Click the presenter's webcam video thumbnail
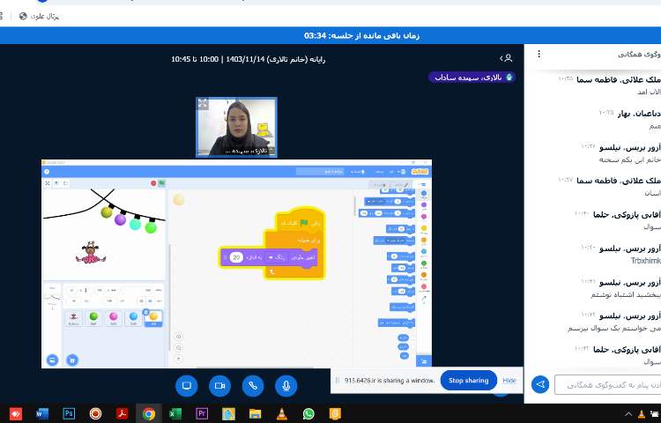Image resolution: width=661 pixels, height=423 pixels. pos(235,127)
